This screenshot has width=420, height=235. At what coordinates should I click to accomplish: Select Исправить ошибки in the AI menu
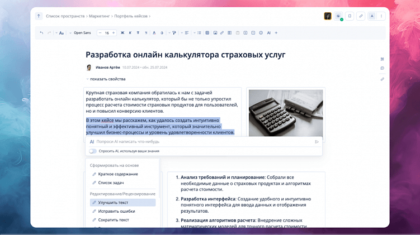pos(123,211)
